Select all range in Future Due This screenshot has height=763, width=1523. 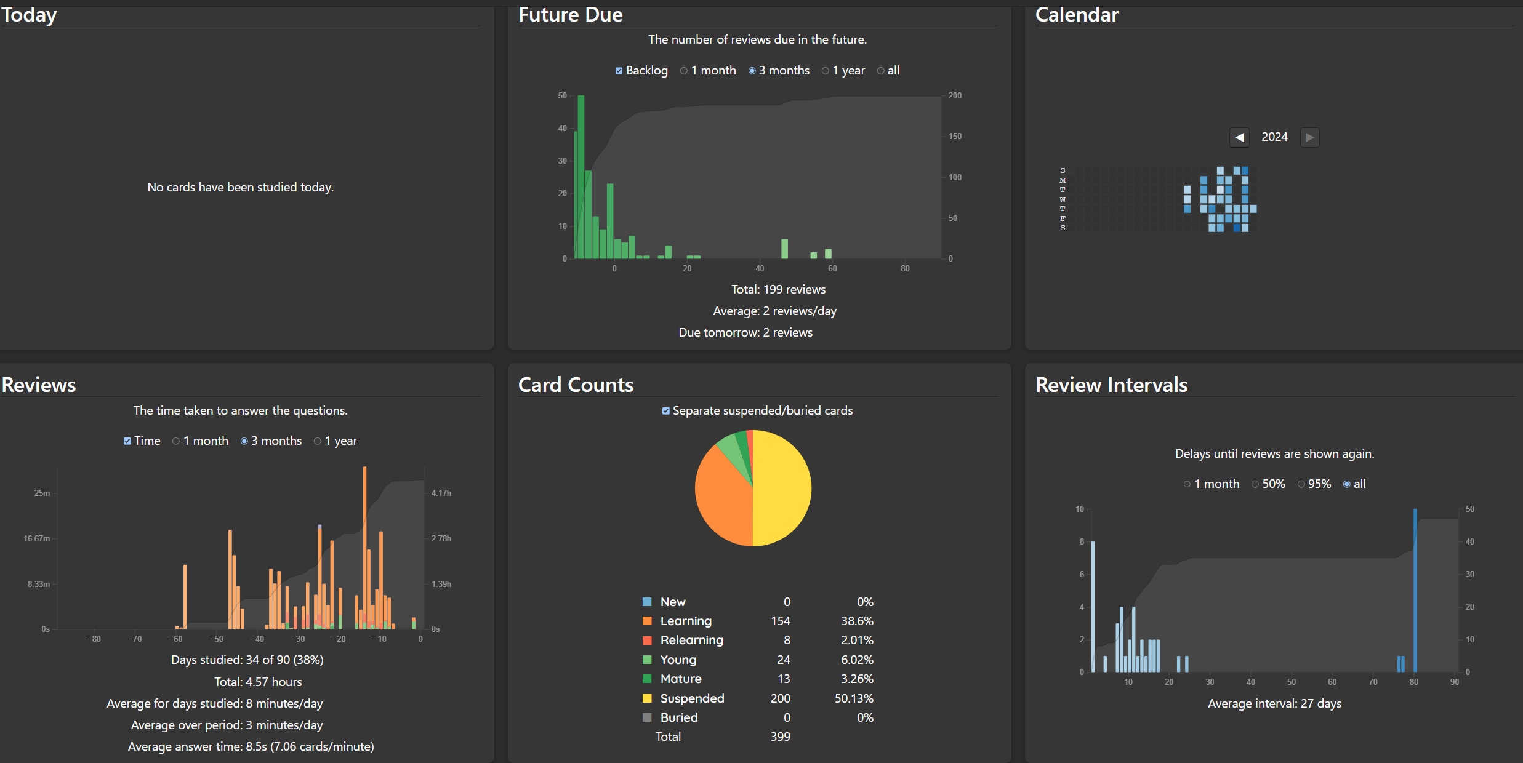click(881, 71)
